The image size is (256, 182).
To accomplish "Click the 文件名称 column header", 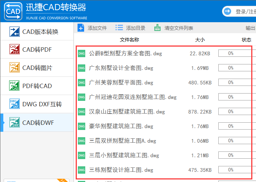I will (129, 40).
